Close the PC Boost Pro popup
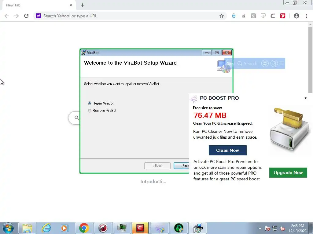Image resolution: width=313 pixels, height=234 pixels. click(305, 98)
